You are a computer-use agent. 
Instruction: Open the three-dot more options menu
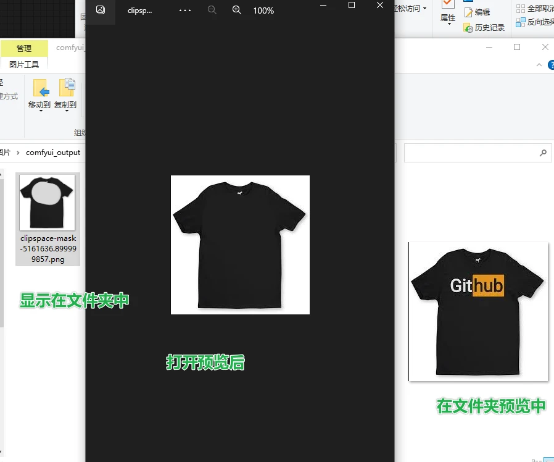[185, 10]
